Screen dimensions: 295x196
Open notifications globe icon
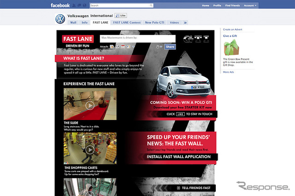click(x=84, y=6)
